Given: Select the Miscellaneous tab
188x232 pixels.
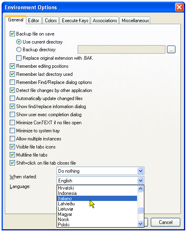Looking at the screenshot, I should pyautogui.click(x=135, y=21).
